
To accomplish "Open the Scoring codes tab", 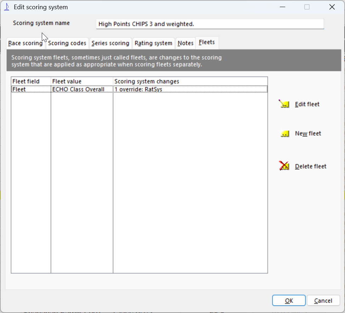I will tap(67, 43).
